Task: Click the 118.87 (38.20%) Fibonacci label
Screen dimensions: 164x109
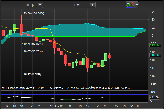Action: 32,51
